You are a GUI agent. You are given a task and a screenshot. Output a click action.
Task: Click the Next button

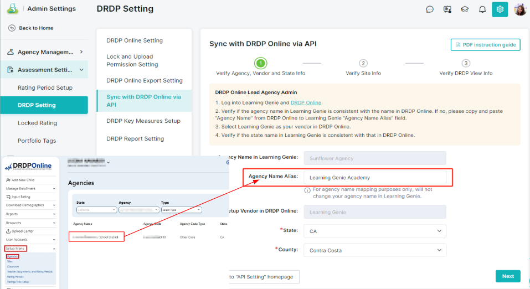pyautogui.click(x=508, y=276)
